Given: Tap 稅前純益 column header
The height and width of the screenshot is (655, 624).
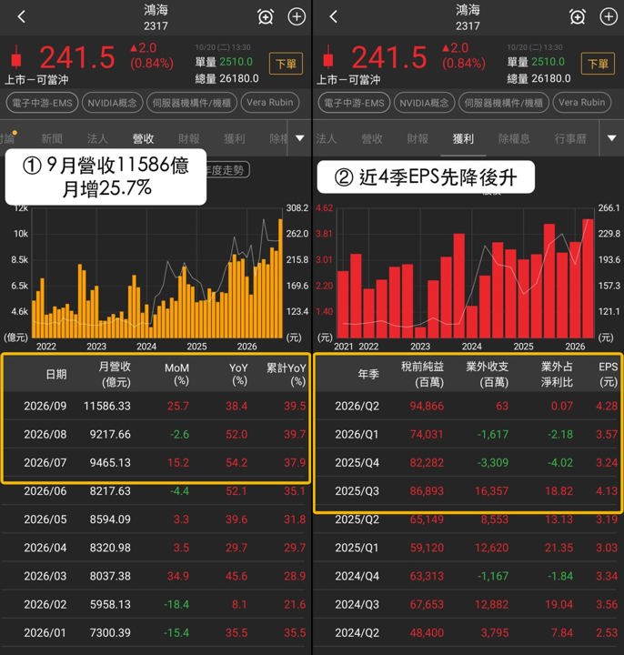Looking at the screenshot, I should [x=423, y=374].
